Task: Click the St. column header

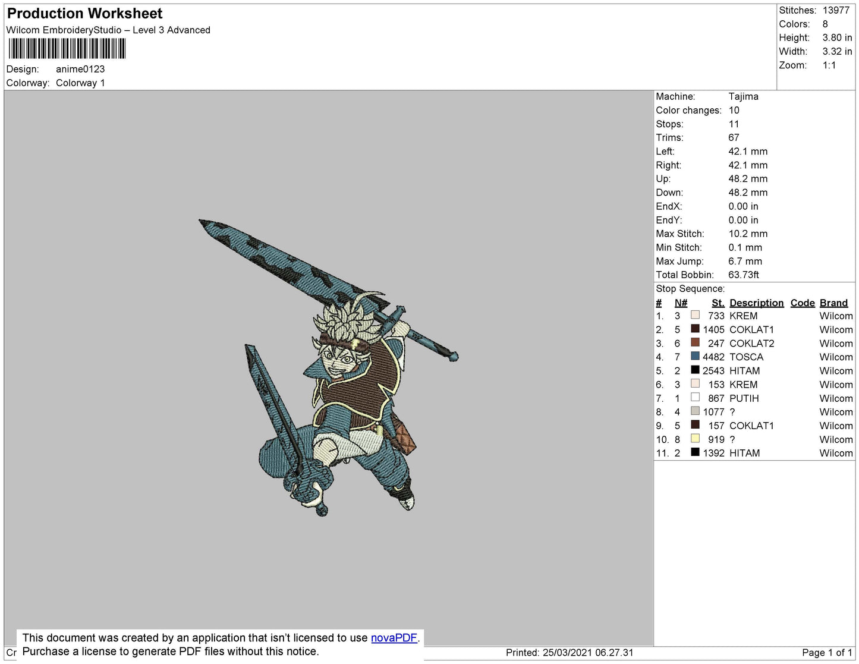Action: [x=718, y=303]
